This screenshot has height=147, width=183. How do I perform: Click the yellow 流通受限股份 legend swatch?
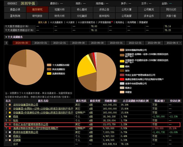point(49,74)
